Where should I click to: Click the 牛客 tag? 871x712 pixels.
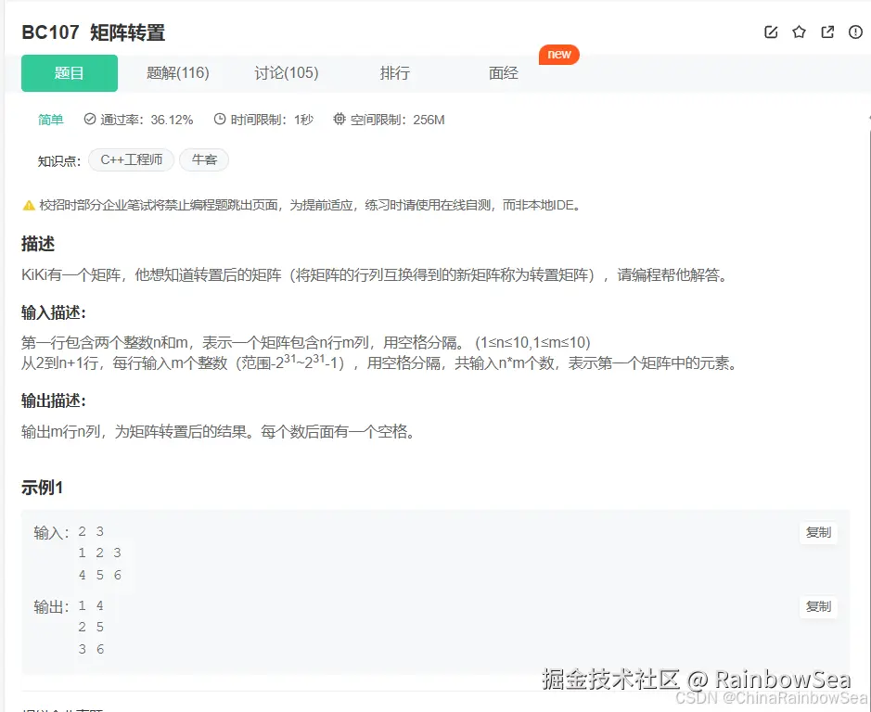click(x=203, y=159)
